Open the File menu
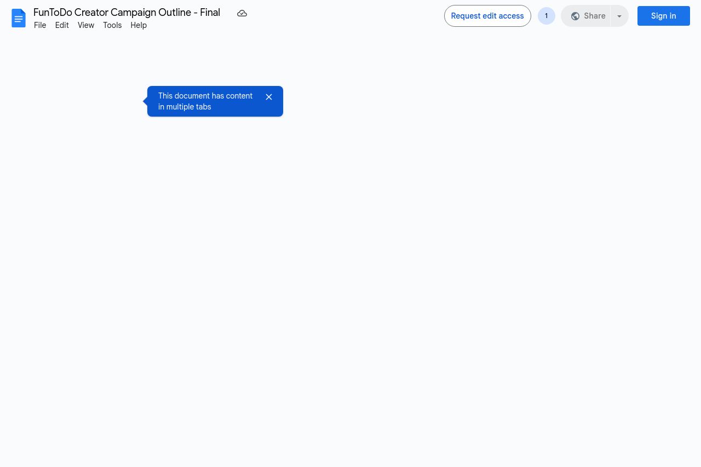 coord(40,25)
